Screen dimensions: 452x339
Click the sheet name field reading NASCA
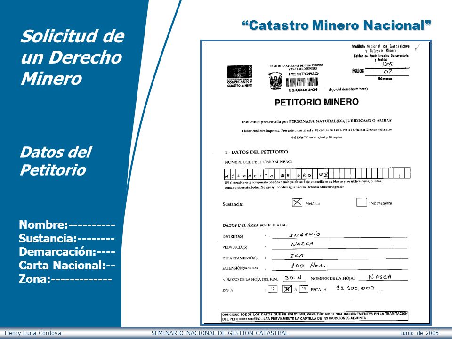(x=382, y=277)
